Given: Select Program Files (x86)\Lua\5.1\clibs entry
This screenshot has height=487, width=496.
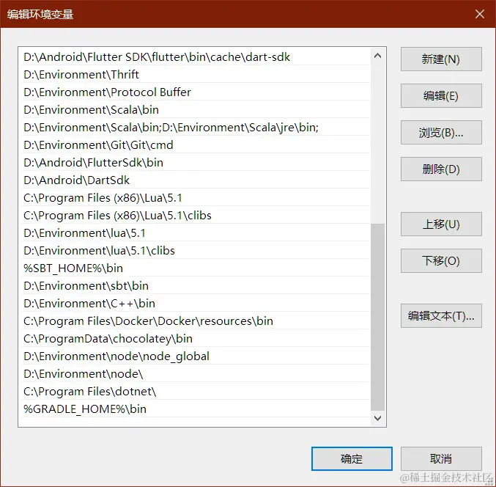Looking at the screenshot, I should 195,216.
